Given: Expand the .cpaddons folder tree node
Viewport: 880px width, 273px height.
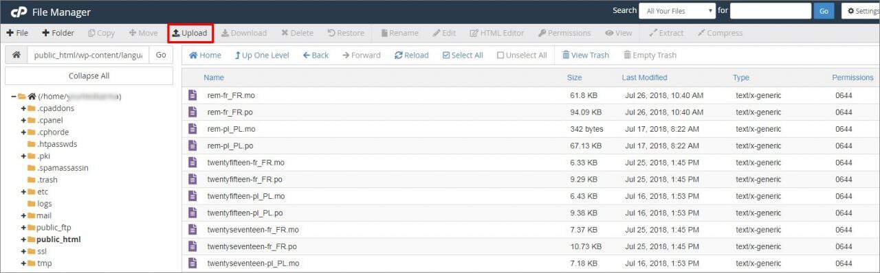Looking at the screenshot, I should 23,108.
